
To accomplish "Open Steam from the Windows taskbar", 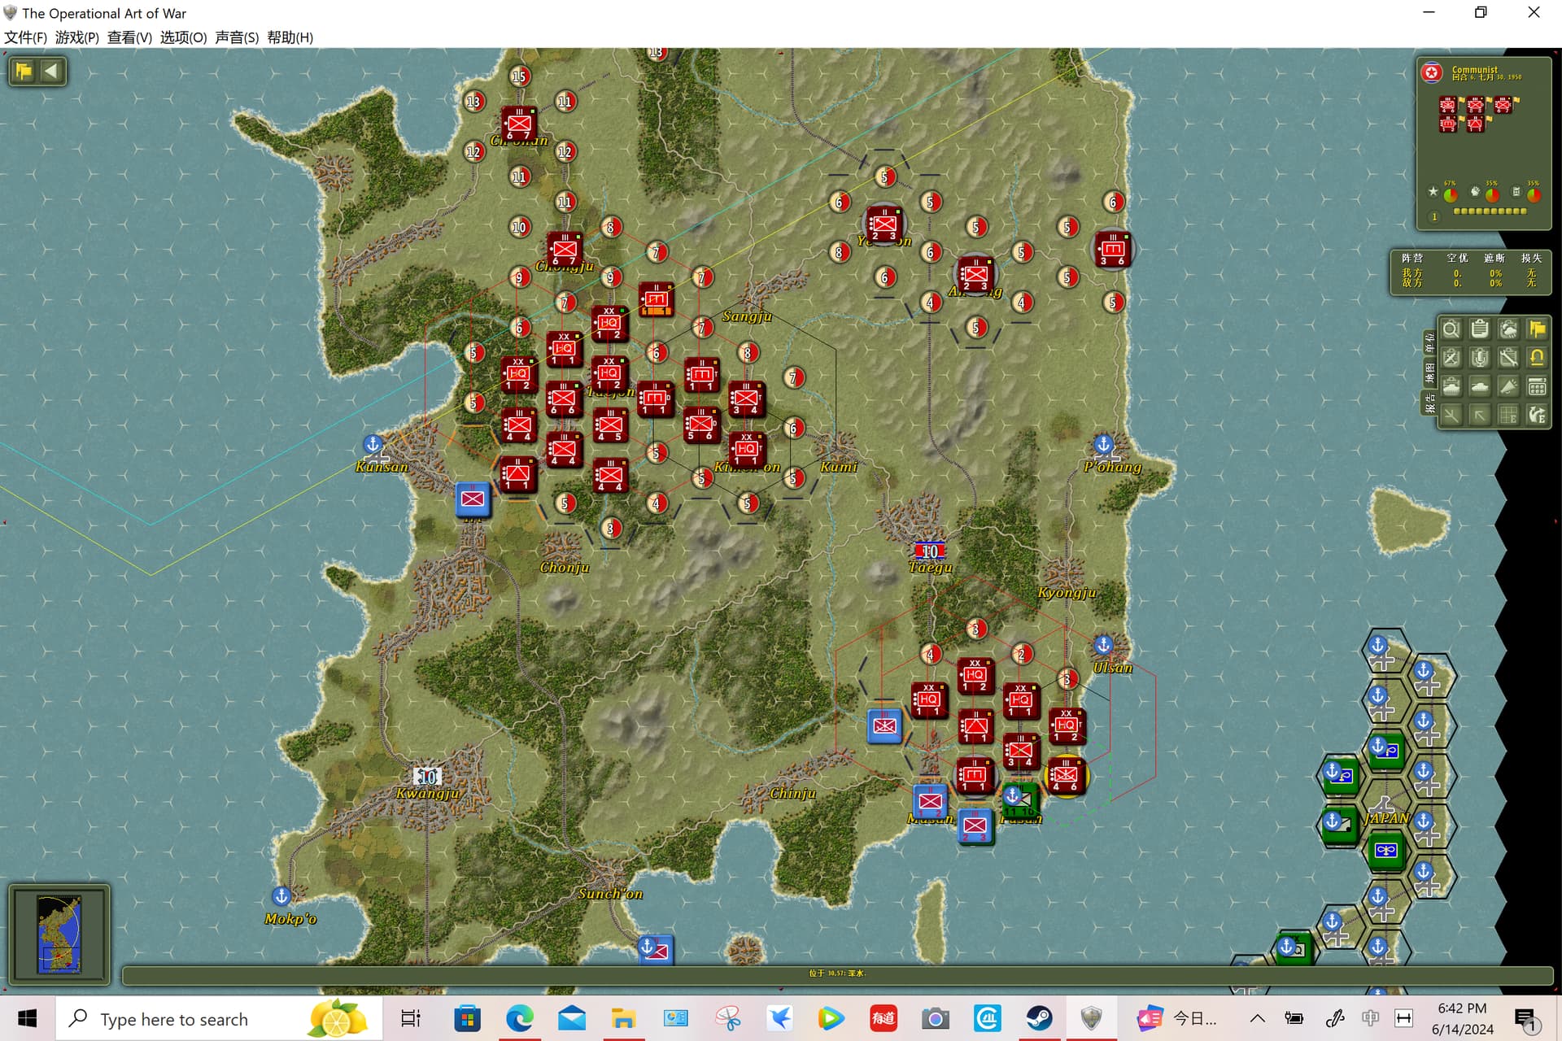I will (x=1039, y=1018).
